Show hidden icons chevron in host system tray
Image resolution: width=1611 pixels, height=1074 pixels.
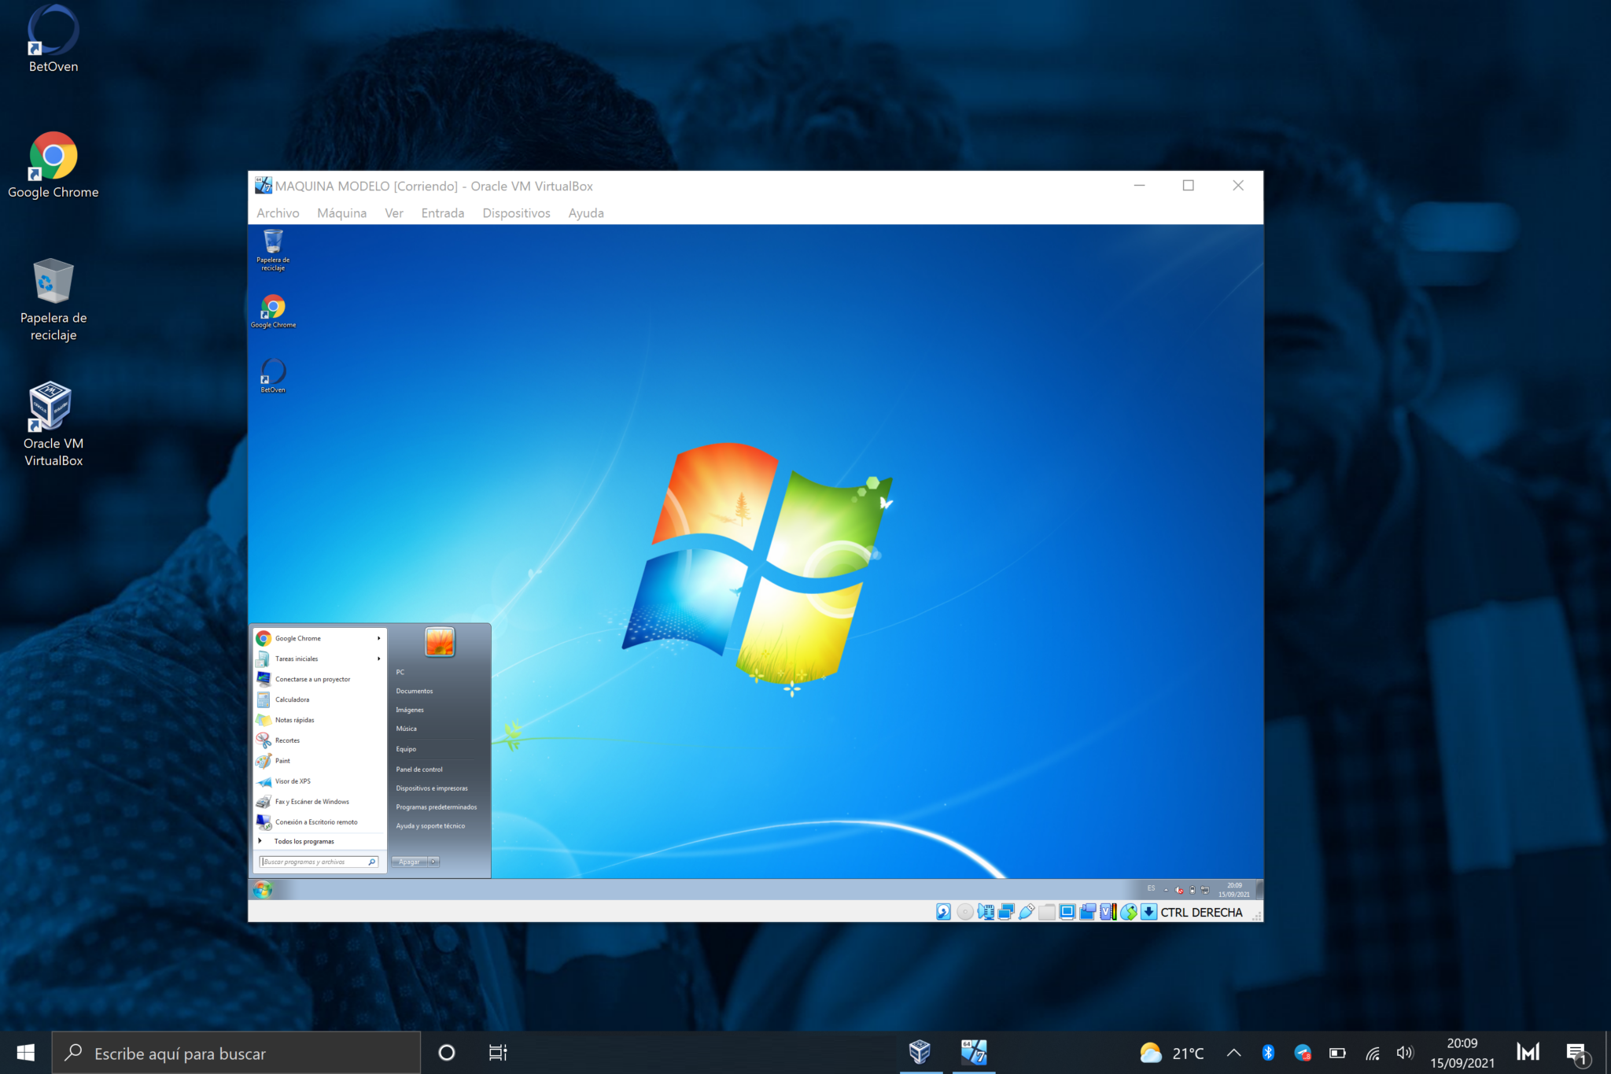click(x=1233, y=1053)
